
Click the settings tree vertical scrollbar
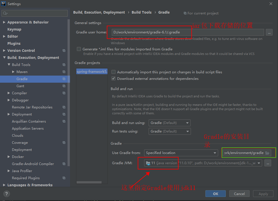69,93
